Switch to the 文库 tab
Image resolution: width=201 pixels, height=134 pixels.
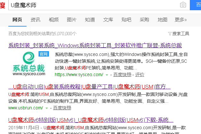108,20
